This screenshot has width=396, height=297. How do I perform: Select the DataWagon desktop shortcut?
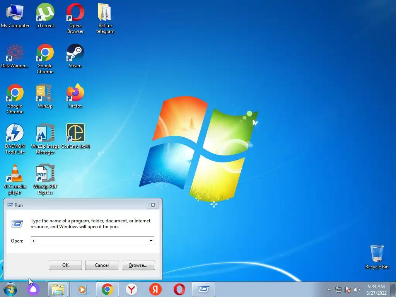point(15,56)
